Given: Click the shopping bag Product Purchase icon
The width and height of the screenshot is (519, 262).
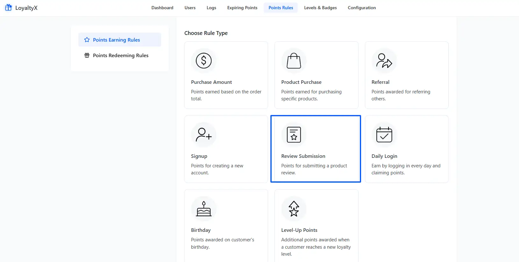Looking at the screenshot, I should [294, 61].
